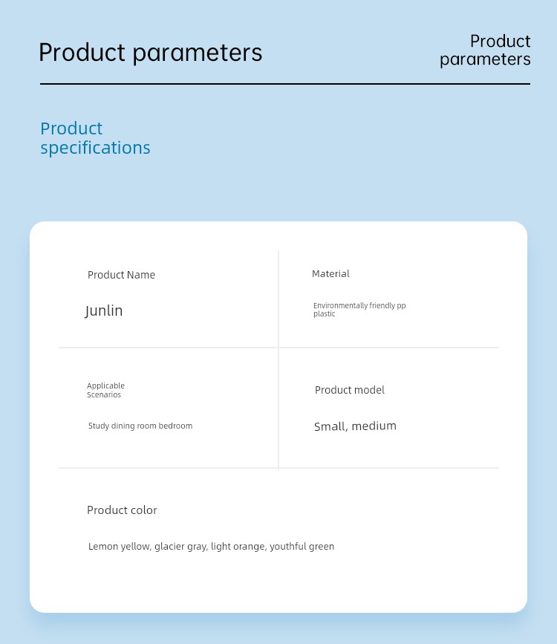Screen dimensions: 557x644
Task: Click the words "youthful green" in the color list
Action: click(302, 547)
